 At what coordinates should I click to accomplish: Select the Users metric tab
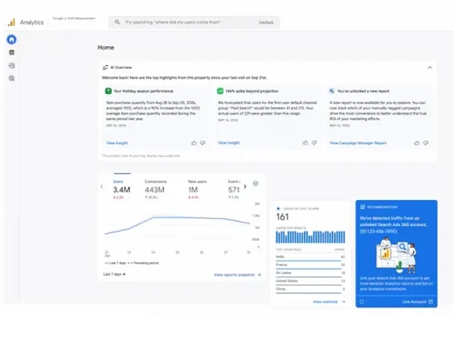(122, 189)
